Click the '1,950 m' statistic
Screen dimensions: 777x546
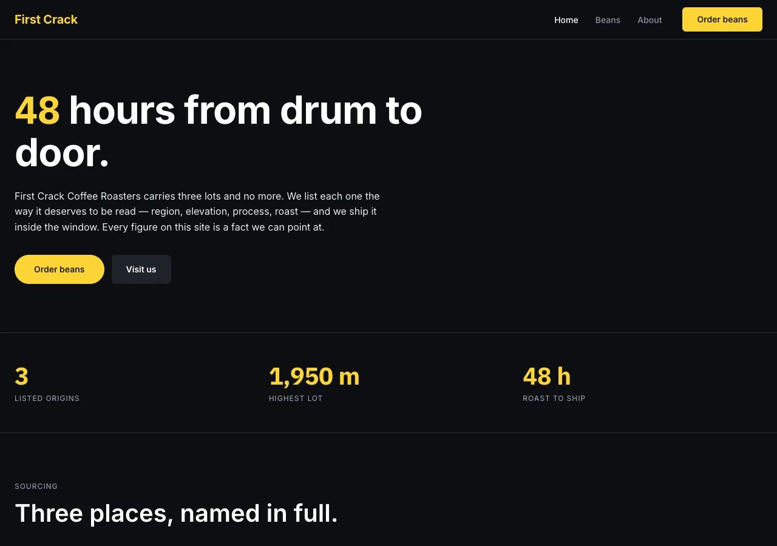click(x=314, y=377)
